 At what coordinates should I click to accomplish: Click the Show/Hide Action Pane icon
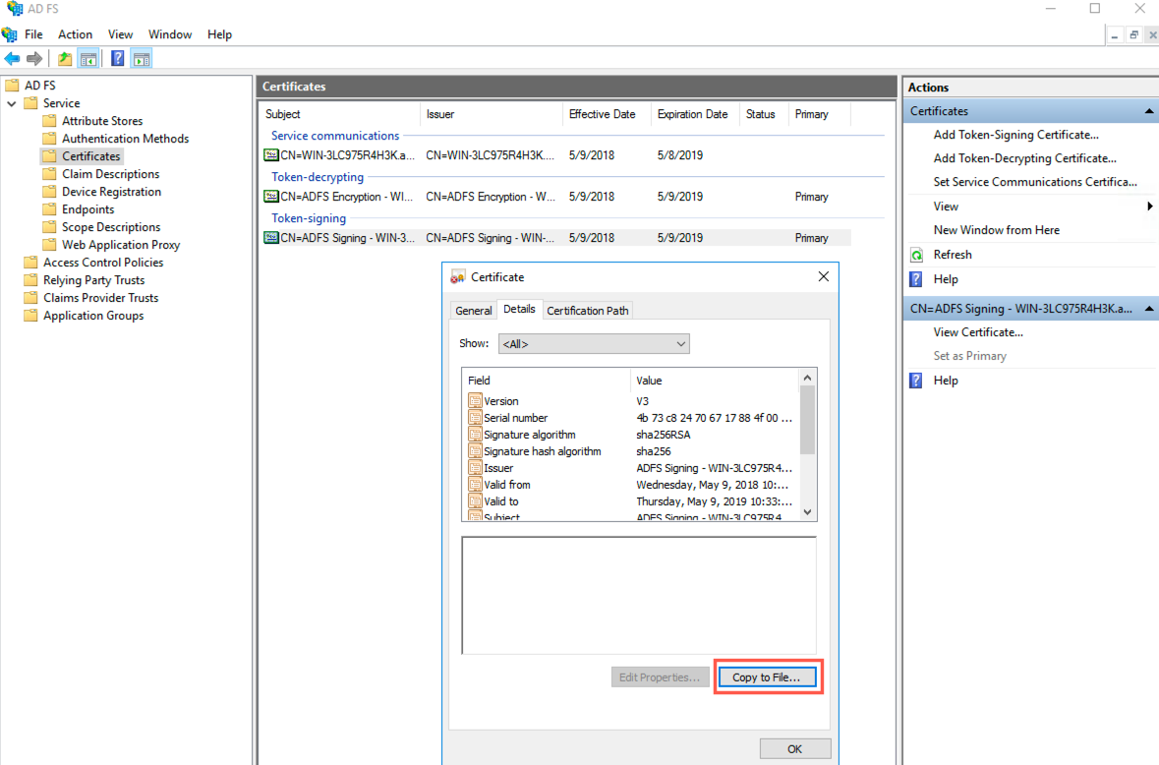pos(141,57)
